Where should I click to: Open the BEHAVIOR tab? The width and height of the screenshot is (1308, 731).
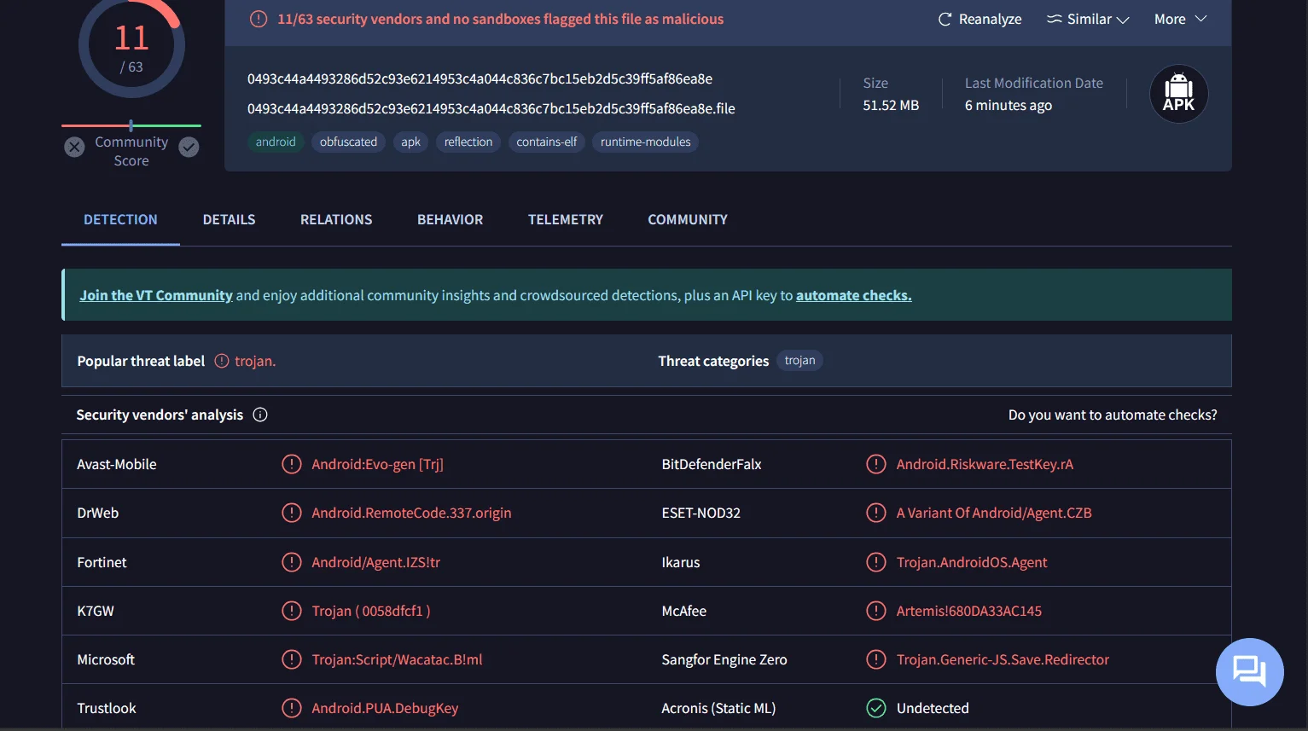450,219
